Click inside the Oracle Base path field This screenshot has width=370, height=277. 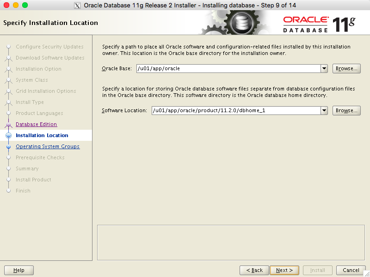click(227, 68)
